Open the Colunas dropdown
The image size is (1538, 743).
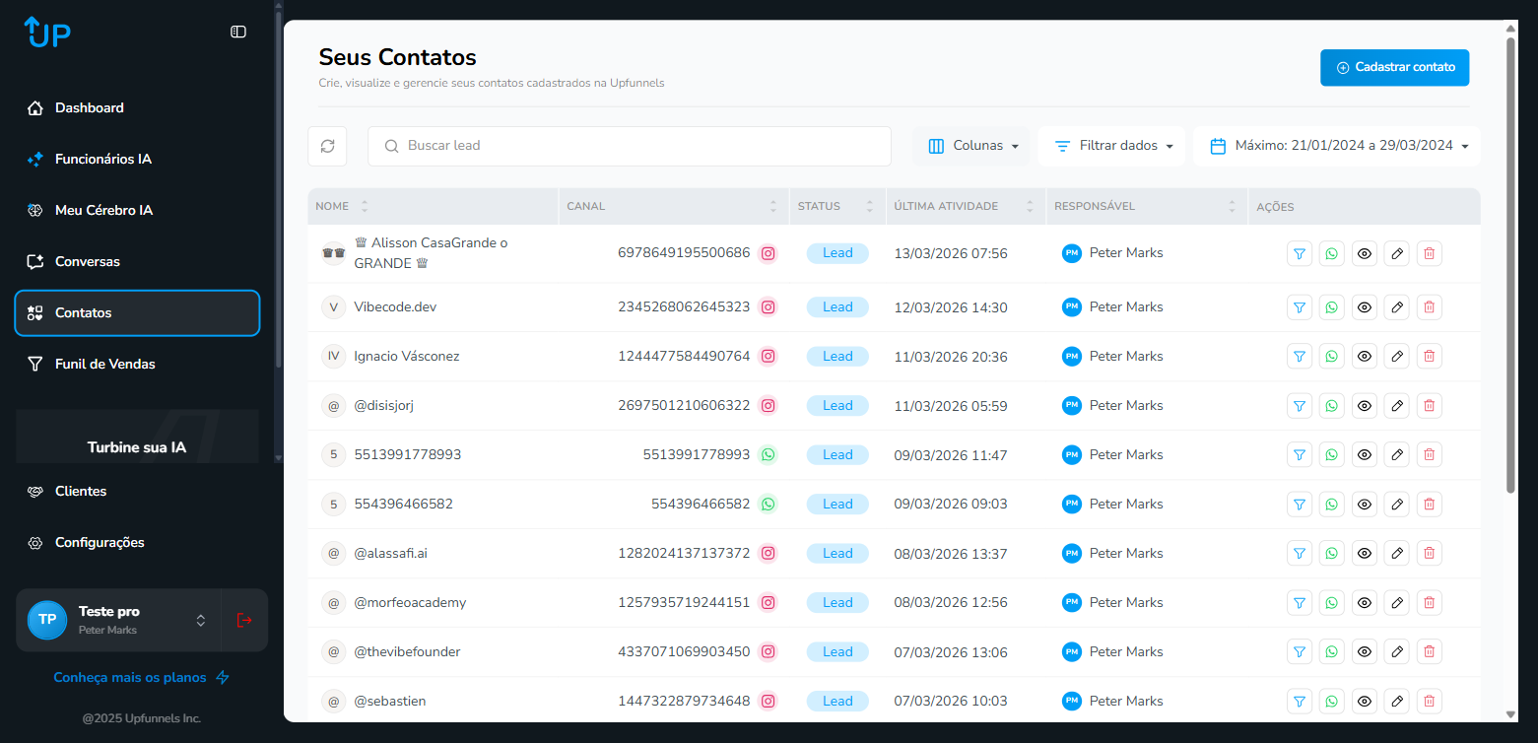(x=971, y=145)
